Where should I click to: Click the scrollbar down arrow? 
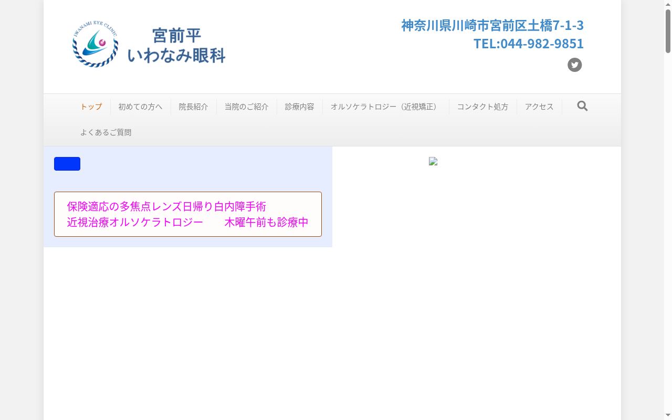[668, 415]
